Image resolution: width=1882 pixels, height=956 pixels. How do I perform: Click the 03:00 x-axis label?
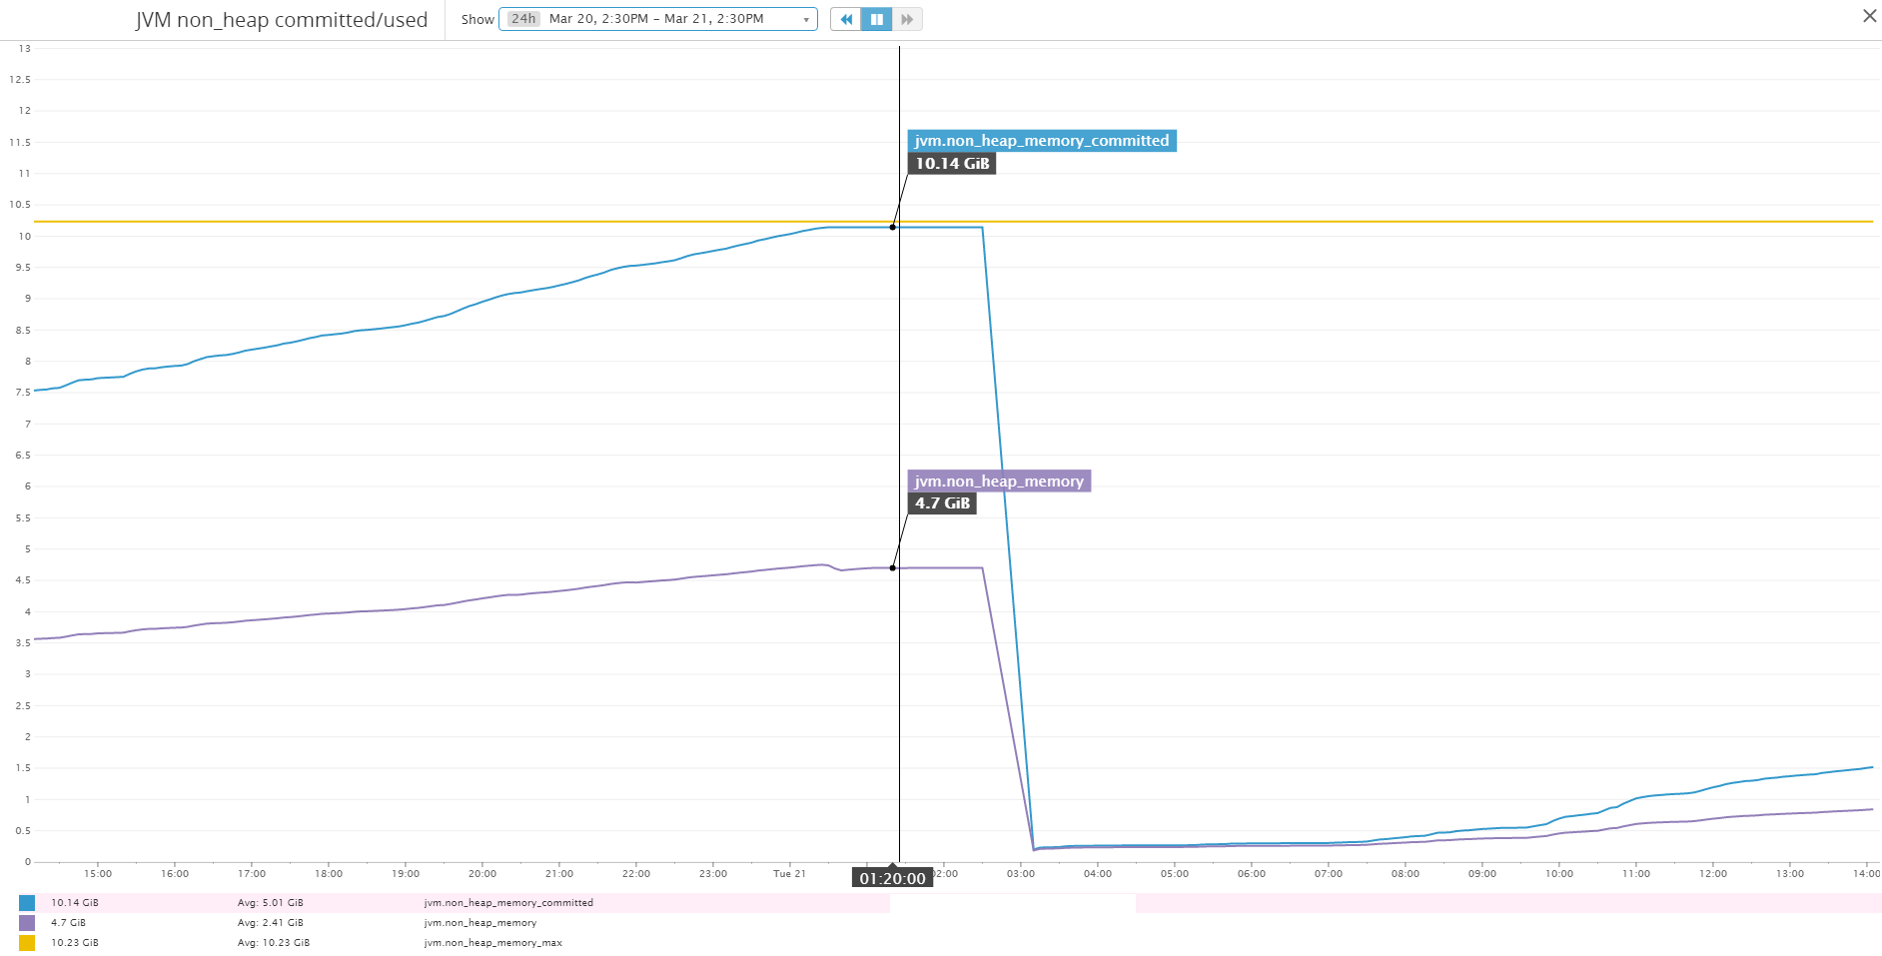tap(1021, 874)
